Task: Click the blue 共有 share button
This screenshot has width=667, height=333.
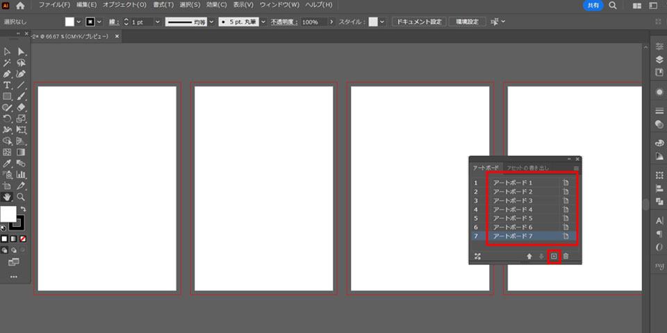Action: click(x=593, y=6)
